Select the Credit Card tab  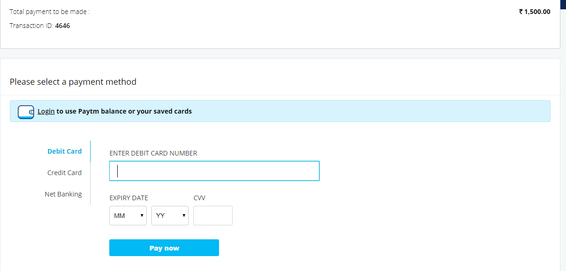(x=64, y=172)
